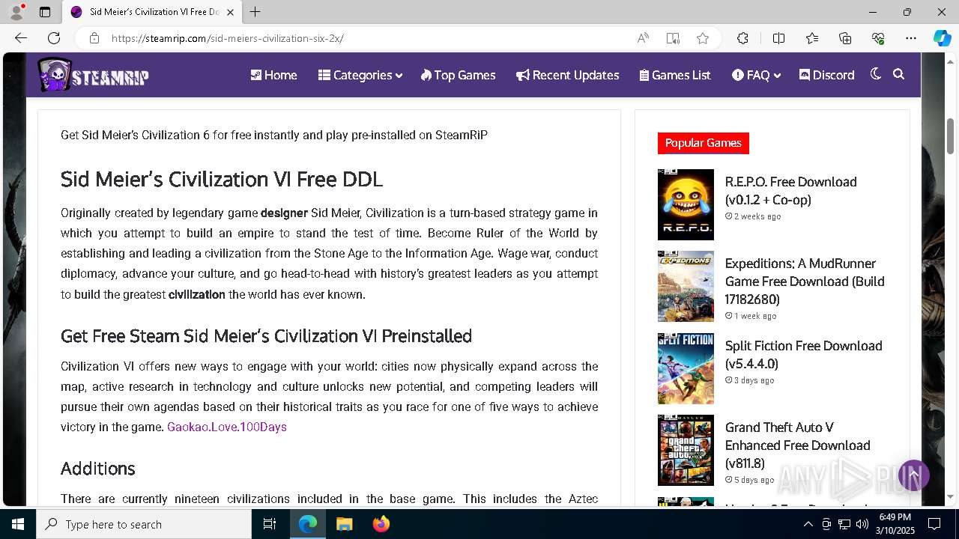Open Recent Updates page
Viewport: 959px width, 539px height.
pos(568,75)
